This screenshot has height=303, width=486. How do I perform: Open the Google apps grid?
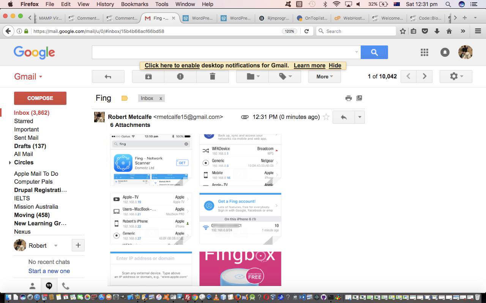point(424,52)
